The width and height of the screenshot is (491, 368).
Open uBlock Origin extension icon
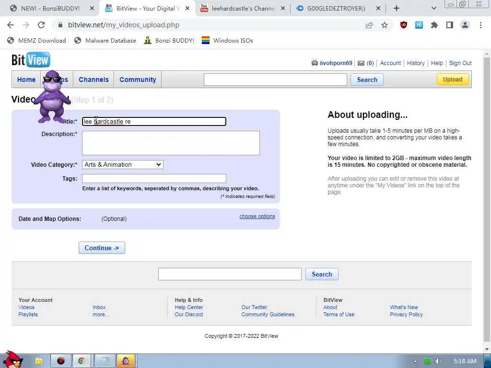pyautogui.click(x=404, y=25)
